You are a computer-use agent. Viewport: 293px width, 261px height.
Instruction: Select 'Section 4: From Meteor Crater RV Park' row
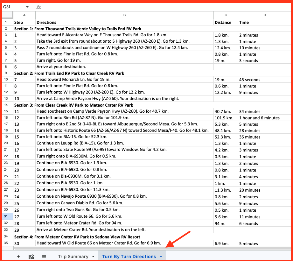152,237
